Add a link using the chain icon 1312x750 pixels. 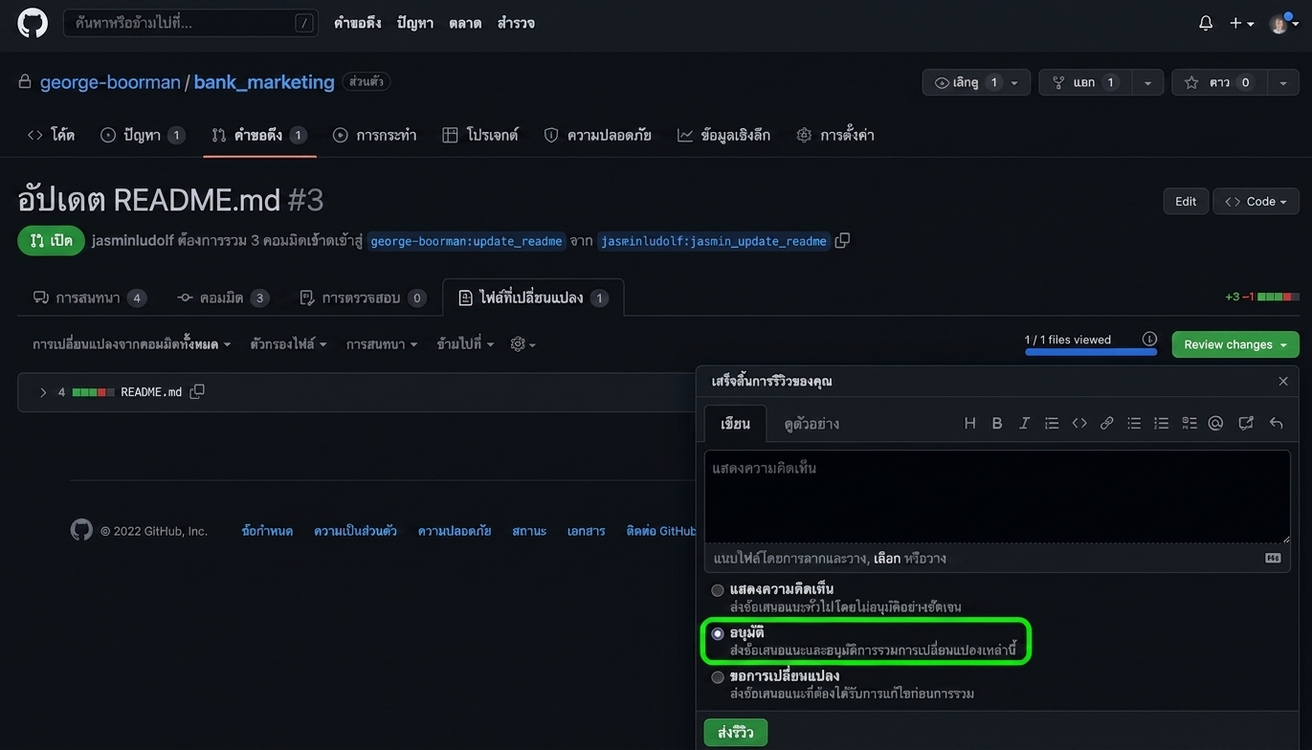click(x=1106, y=423)
